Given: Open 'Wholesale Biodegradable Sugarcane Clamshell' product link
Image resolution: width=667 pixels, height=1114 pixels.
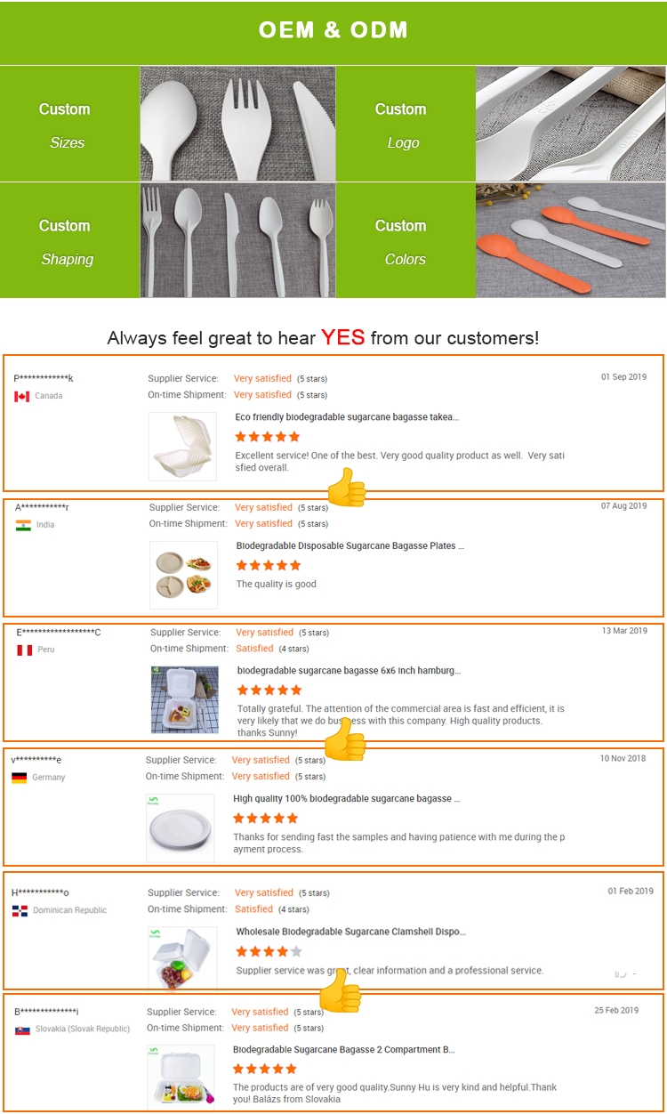Looking at the screenshot, I should [350, 932].
